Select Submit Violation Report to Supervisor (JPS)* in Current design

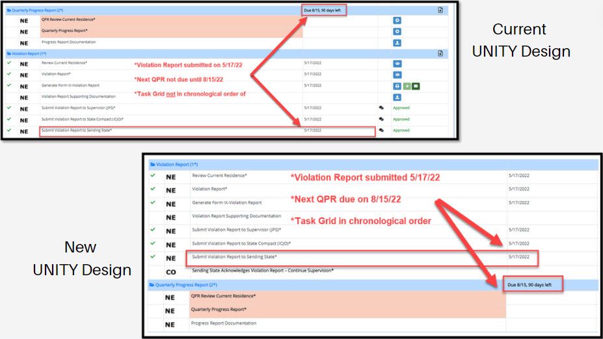coord(79,108)
